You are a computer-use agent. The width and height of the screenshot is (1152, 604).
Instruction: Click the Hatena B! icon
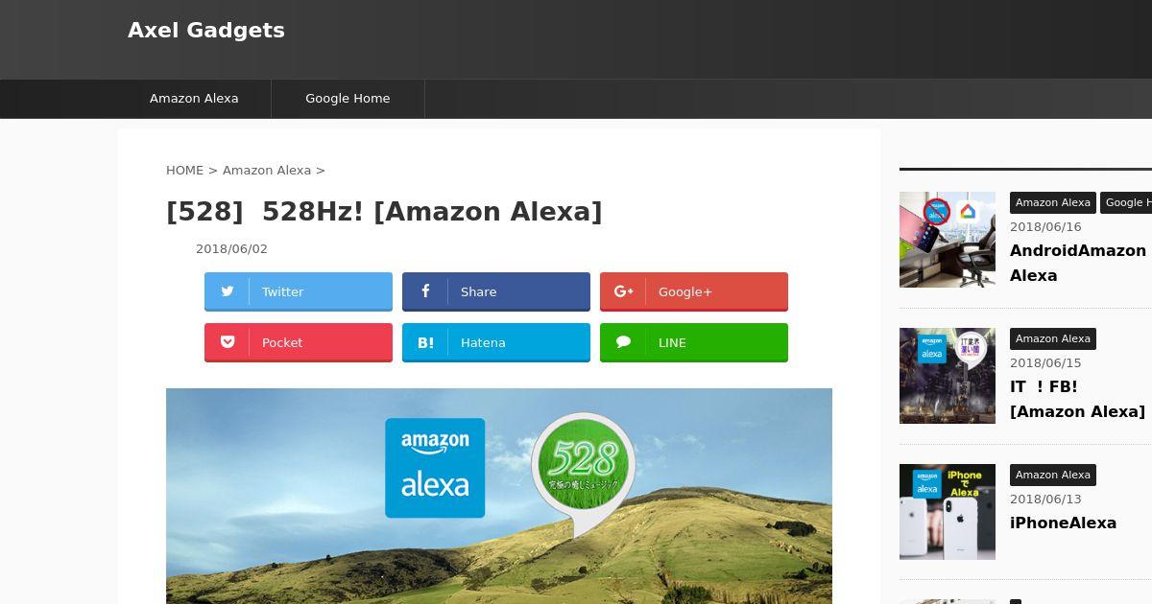click(425, 342)
